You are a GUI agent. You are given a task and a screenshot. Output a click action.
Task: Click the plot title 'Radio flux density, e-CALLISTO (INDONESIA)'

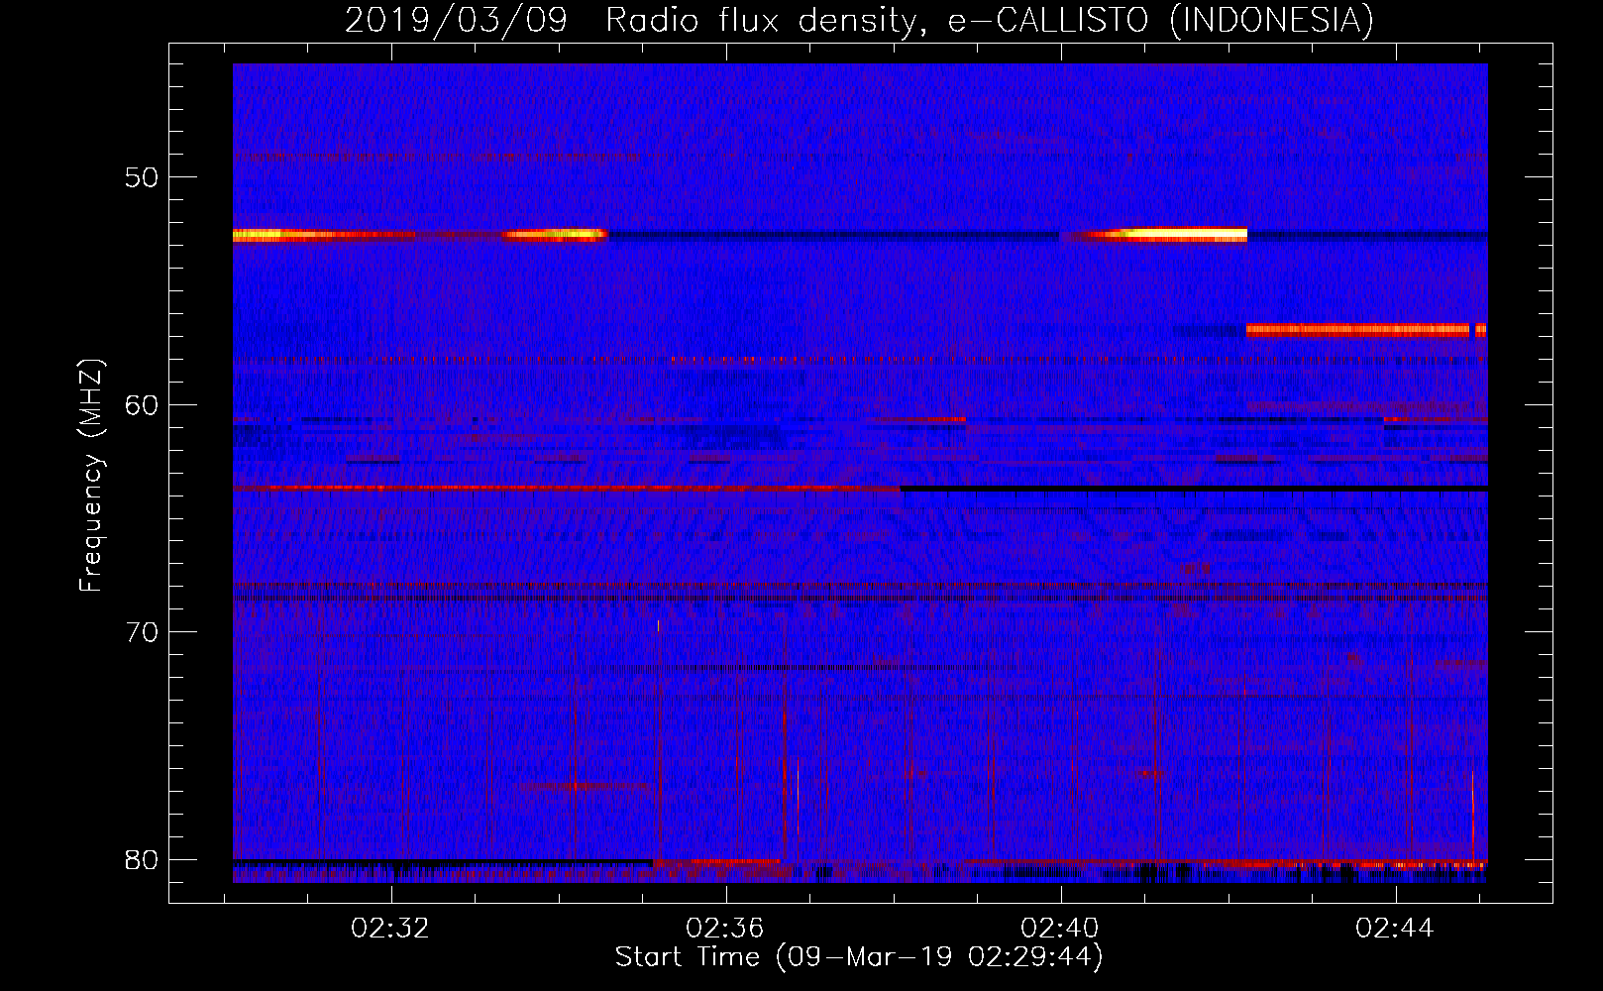point(989,21)
